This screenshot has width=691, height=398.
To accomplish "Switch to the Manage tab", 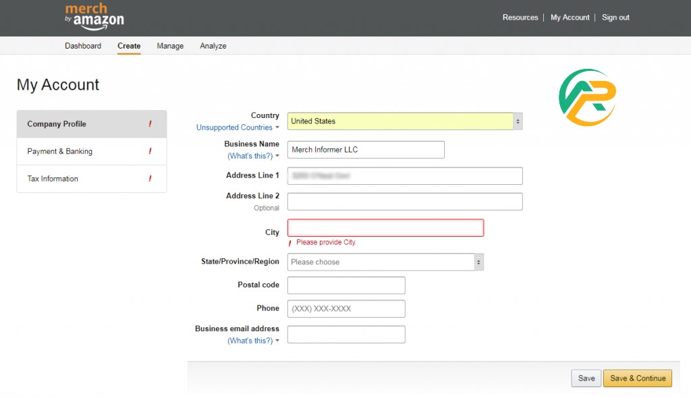I will coord(170,46).
